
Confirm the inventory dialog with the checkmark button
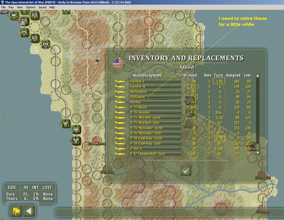tap(186, 171)
